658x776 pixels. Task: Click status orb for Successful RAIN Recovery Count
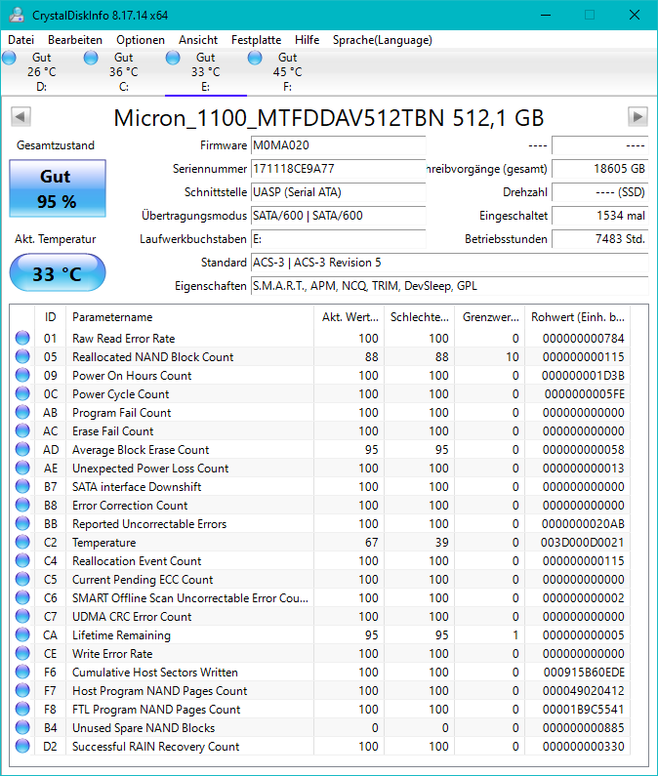(22, 747)
